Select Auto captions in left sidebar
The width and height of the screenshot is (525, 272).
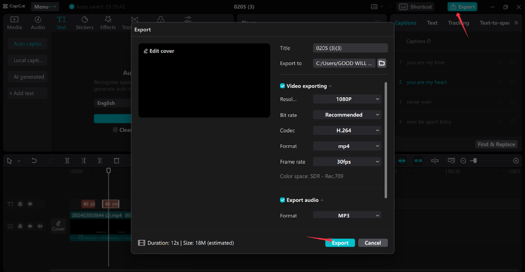pos(28,44)
